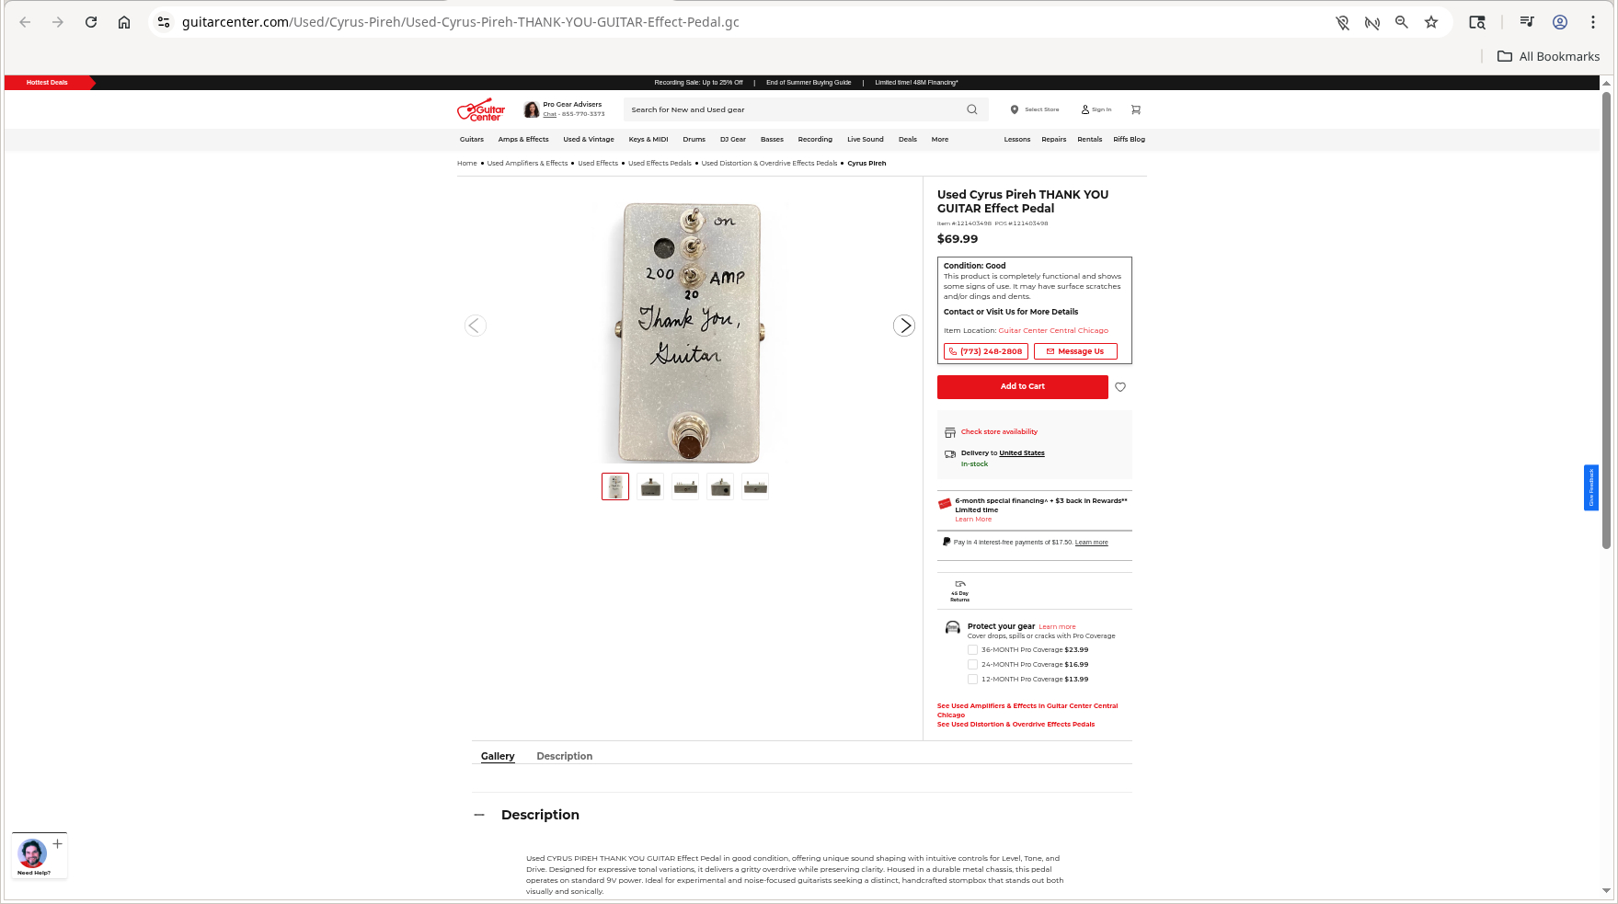1618x904 pixels.
Task: Select the second pedal thumbnail
Action: pos(650,486)
